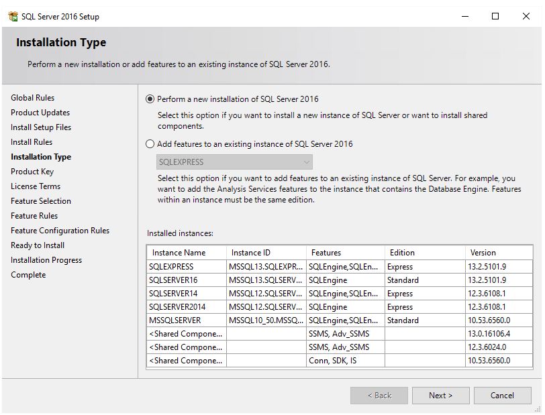Select License Terms step in sidebar
Image resolution: width=545 pixels, height=415 pixels.
click(x=36, y=186)
